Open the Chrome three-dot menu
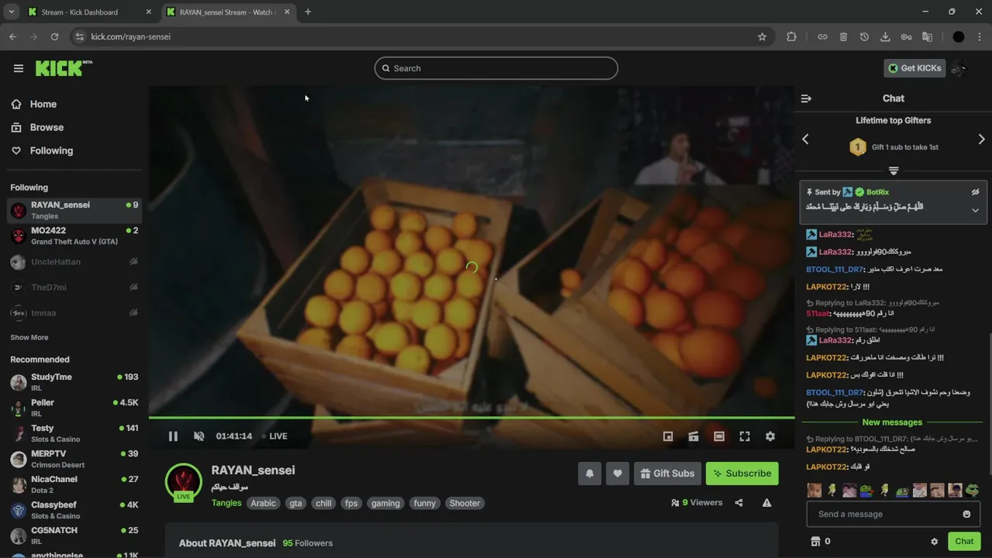 (x=979, y=36)
